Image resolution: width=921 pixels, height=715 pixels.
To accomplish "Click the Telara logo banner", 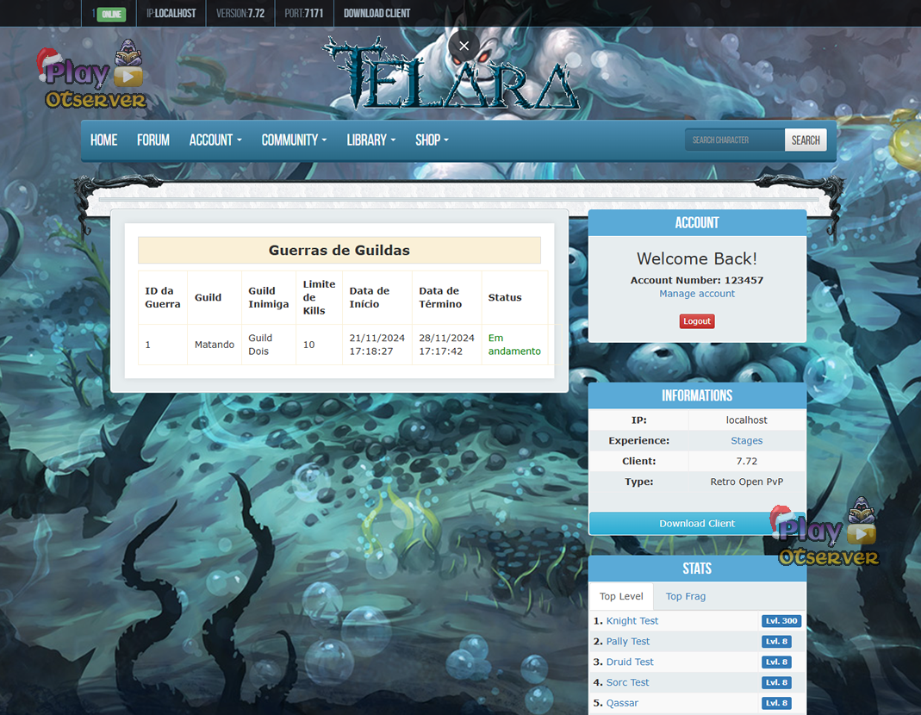I will pyautogui.click(x=451, y=73).
